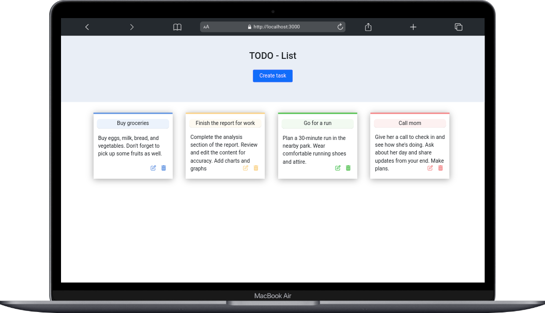The width and height of the screenshot is (545, 313).
Task: Edit the Buy groceries task
Action: point(153,168)
